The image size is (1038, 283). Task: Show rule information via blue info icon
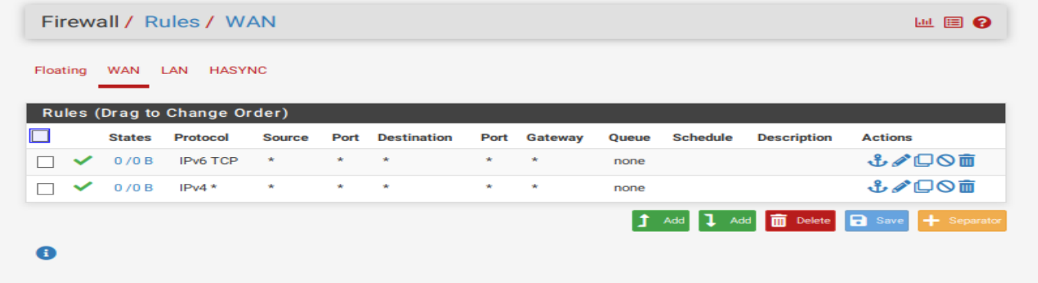click(46, 253)
